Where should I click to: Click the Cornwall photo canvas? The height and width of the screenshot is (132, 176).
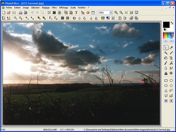(81, 73)
